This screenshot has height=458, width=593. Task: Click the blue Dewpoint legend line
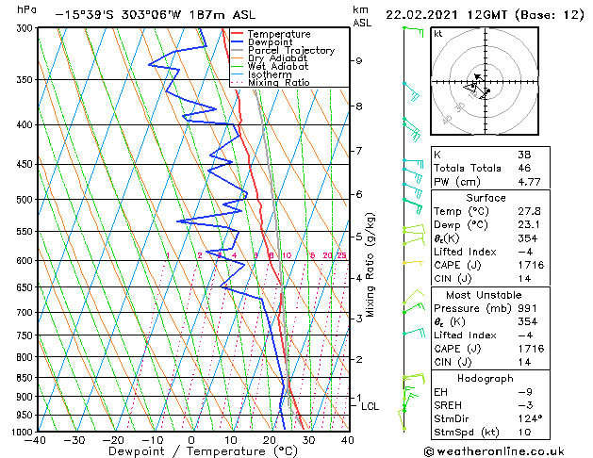238,41
